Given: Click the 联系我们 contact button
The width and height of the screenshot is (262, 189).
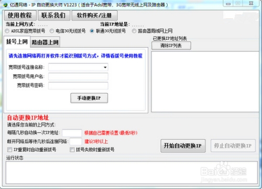Looking at the screenshot, I should click(x=54, y=15).
